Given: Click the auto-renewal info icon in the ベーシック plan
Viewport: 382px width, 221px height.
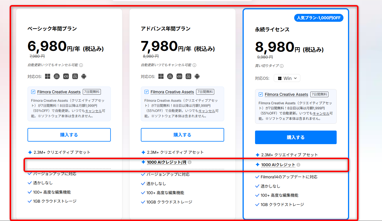Looking at the screenshot, I should point(81,65).
